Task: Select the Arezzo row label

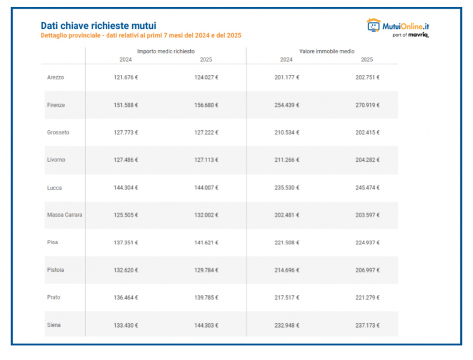Action: pyautogui.click(x=56, y=77)
